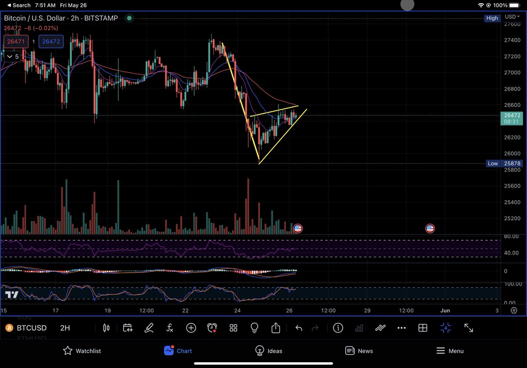
Task: Tap the greyed bar chart icon
Action: [x=359, y=328]
